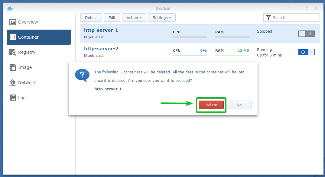
Task: Click the Network house icon
Action: pos(13,82)
